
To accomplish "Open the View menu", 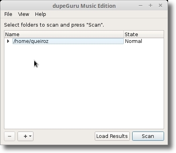I will [23, 14].
